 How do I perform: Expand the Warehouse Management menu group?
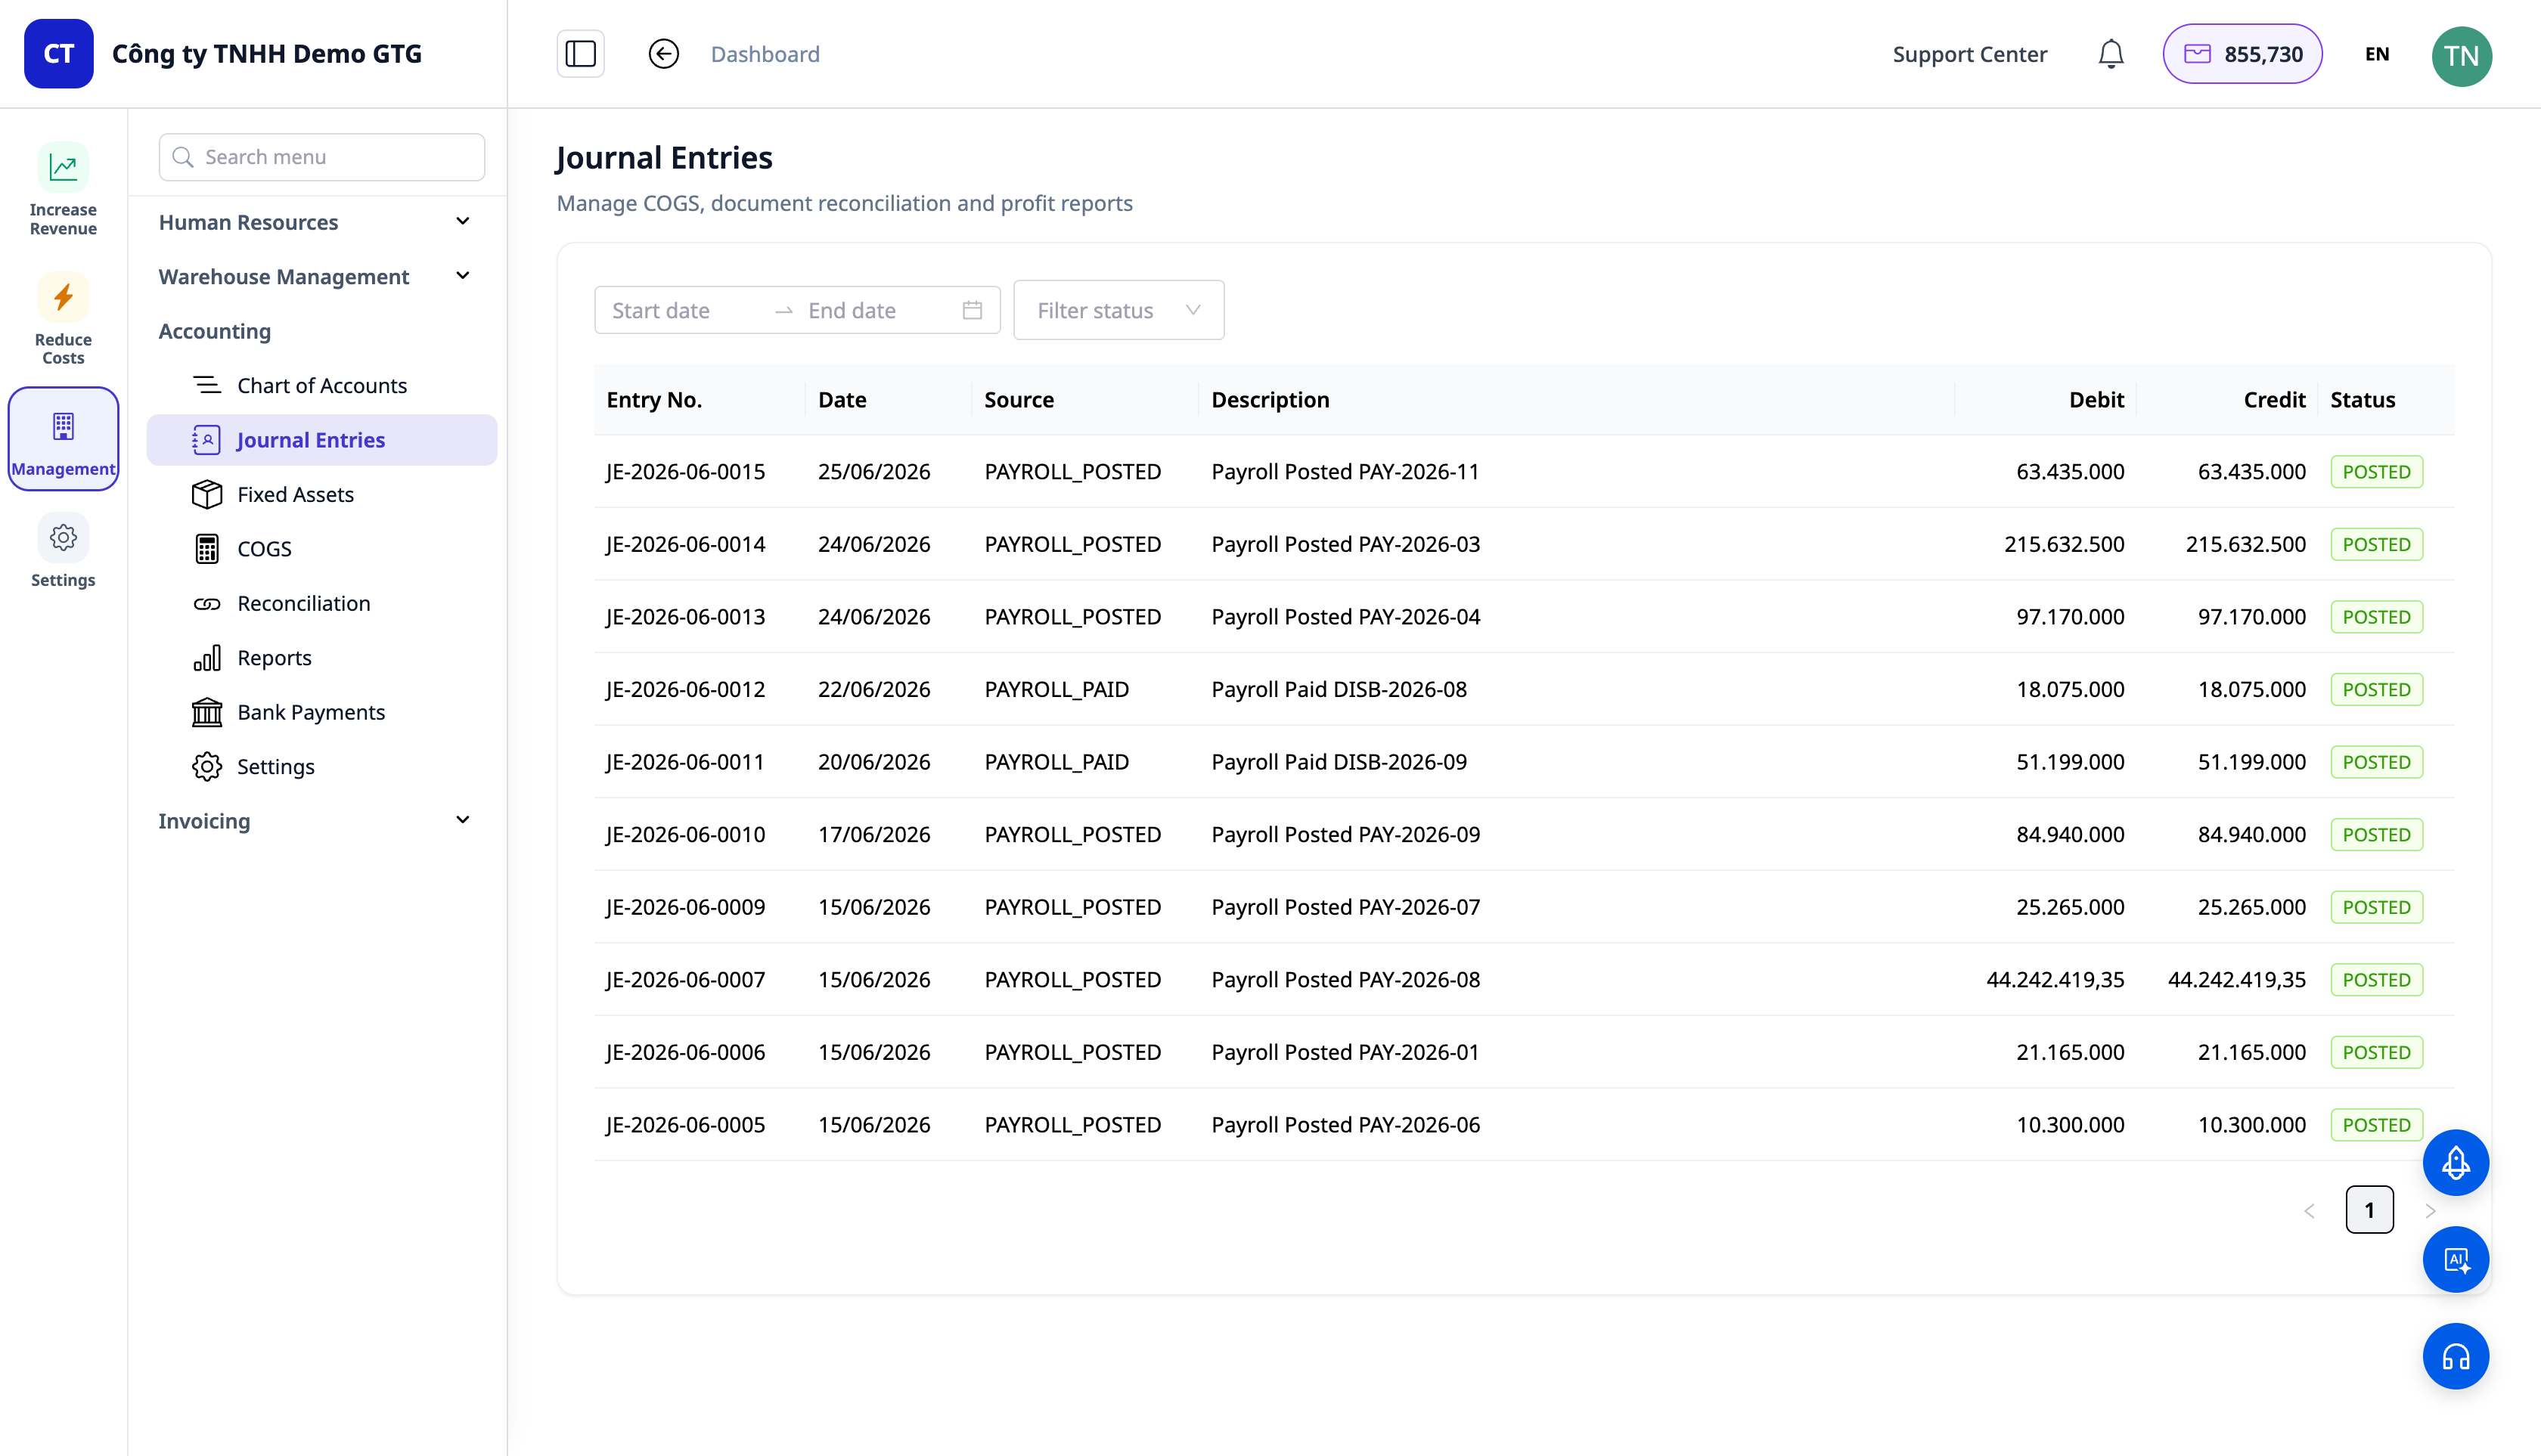pos(315,276)
